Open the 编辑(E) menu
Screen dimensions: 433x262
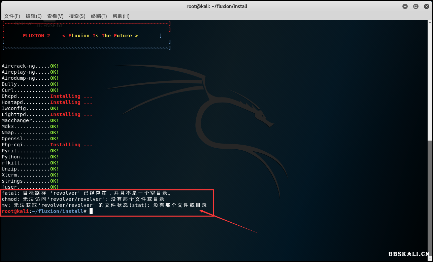pyautogui.click(x=34, y=16)
